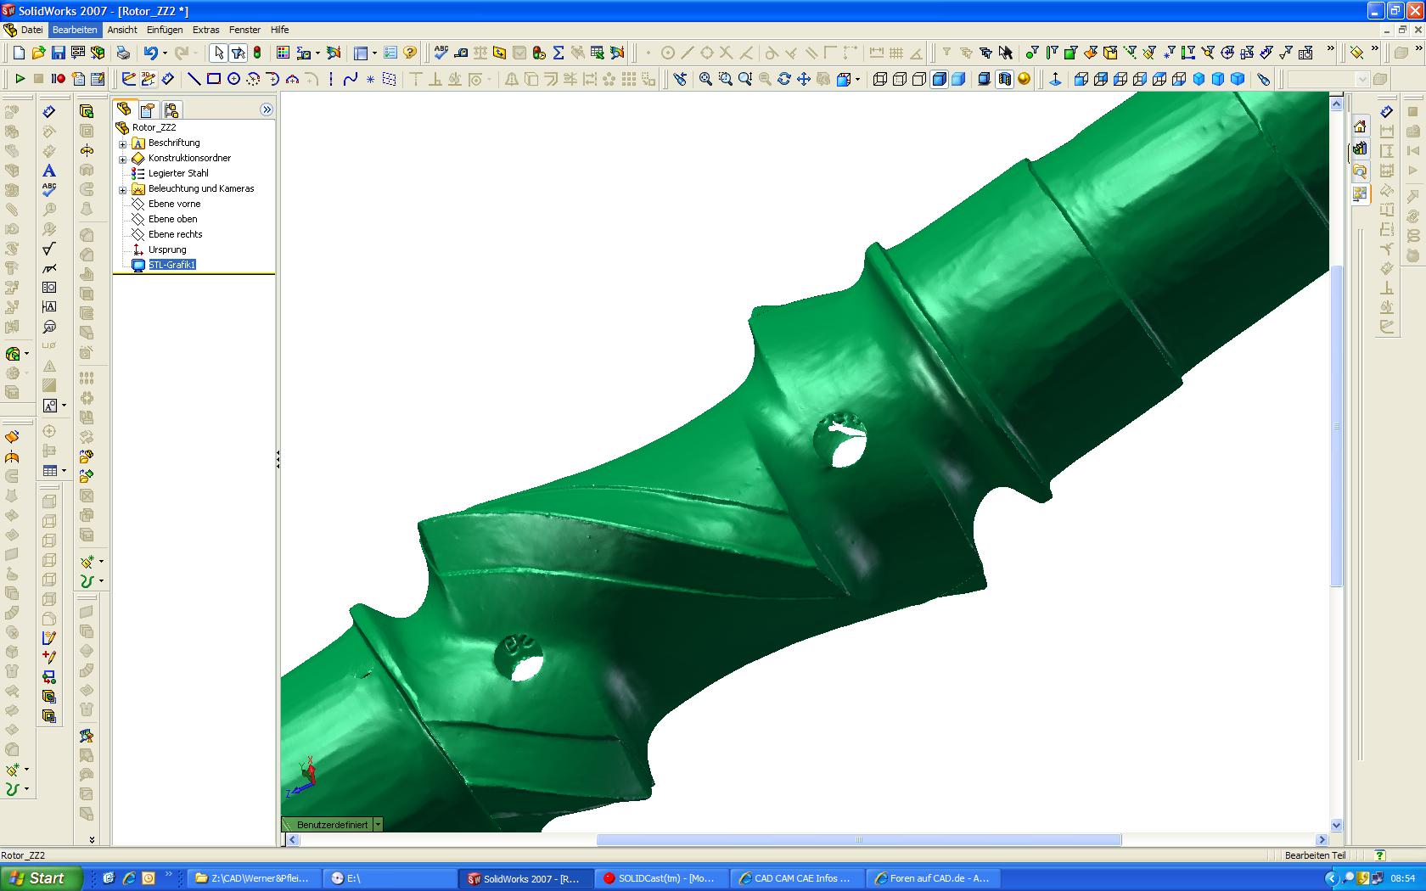Toggle Shaded display mode
The image size is (1426, 891).
tap(958, 79)
